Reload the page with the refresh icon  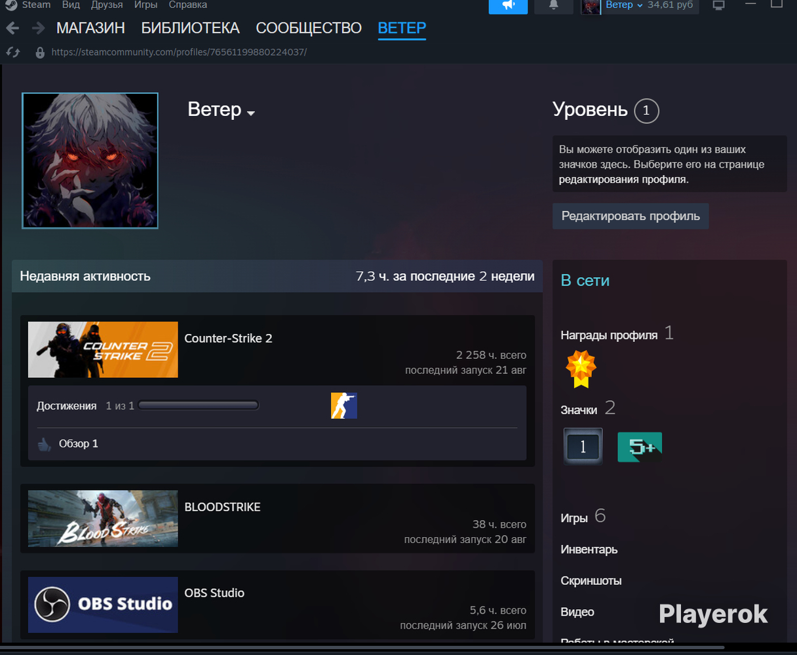[12, 52]
